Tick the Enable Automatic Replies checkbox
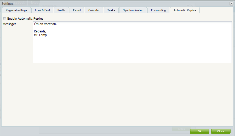The image size is (235, 136). coord(5,19)
